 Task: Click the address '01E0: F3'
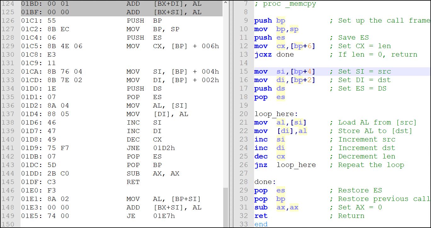(x=38, y=191)
